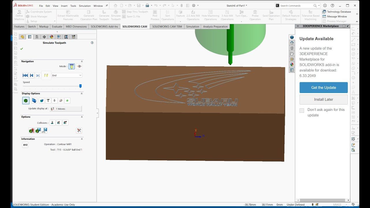
Task: Switch to the Features tab
Action: [x=19, y=27]
